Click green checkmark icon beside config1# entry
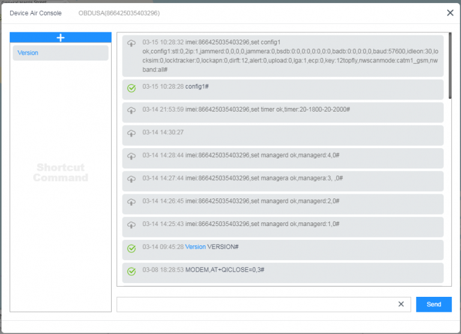Image resolution: width=461 pixels, height=334 pixels. [131, 88]
